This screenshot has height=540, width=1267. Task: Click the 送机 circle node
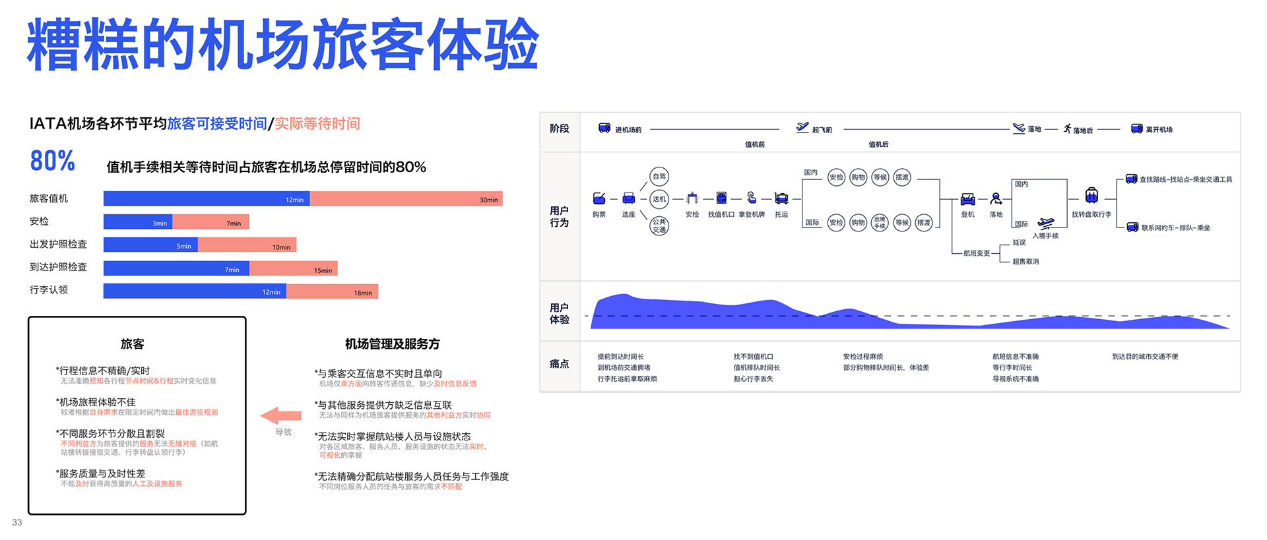coord(659,199)
